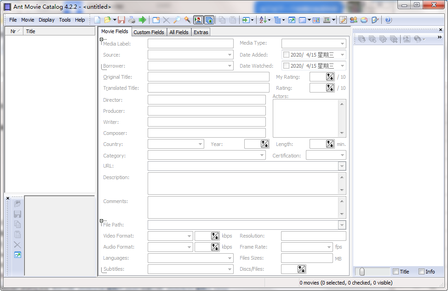448x291 pixels.
Task: Click the group-by tree icon
Action: (x=277, y=20)
